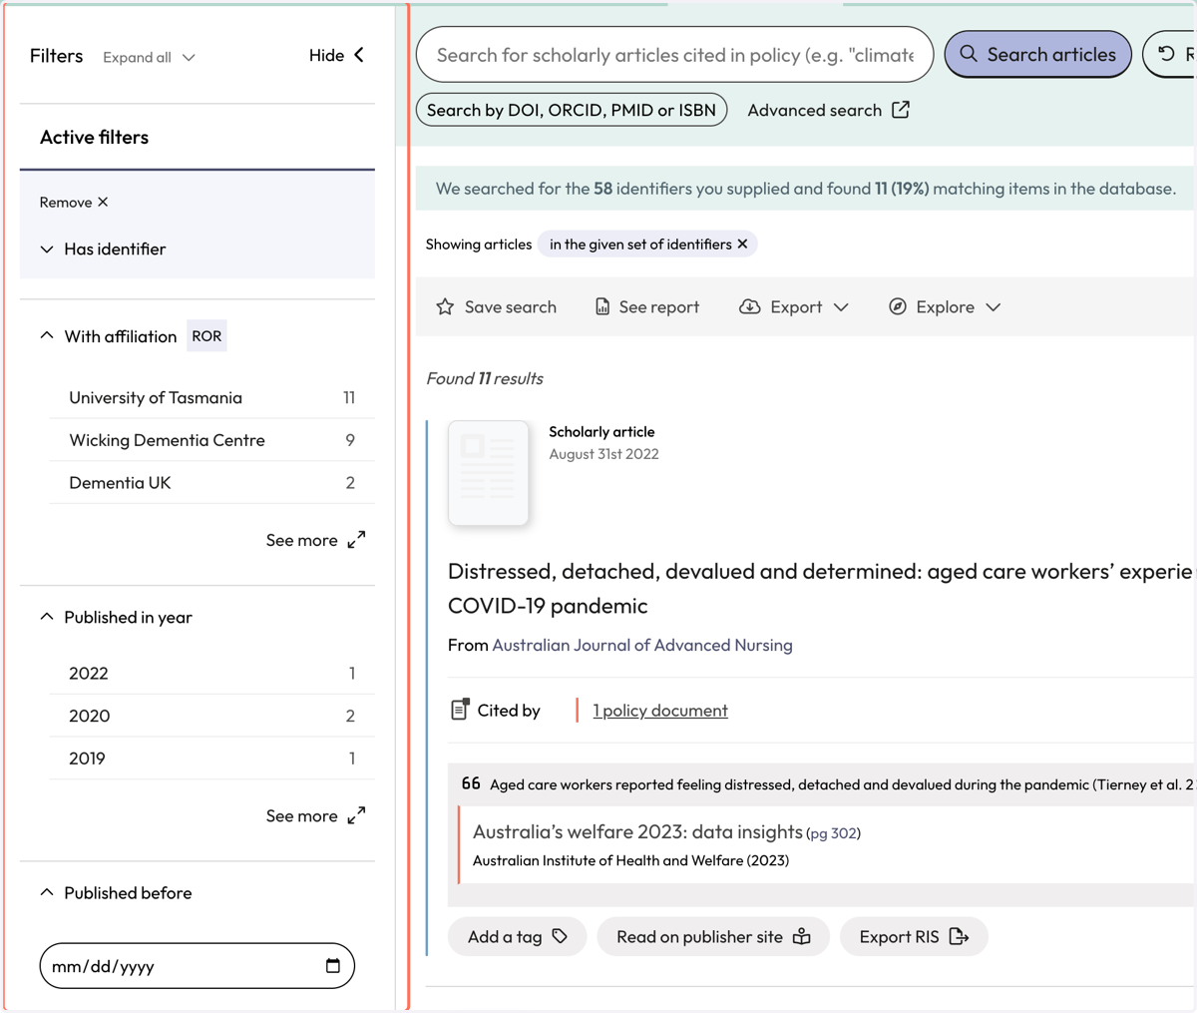Open the Explore dropdown

click(x=945, y=306)
